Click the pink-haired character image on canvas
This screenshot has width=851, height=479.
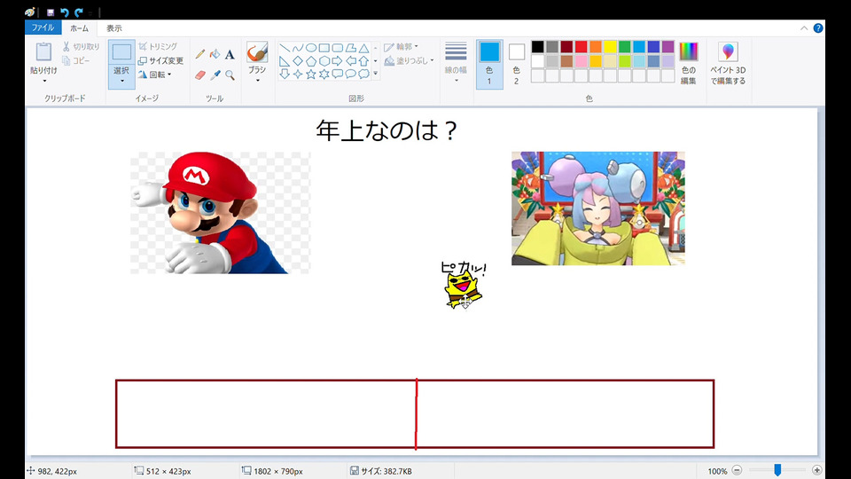(598, 208)
